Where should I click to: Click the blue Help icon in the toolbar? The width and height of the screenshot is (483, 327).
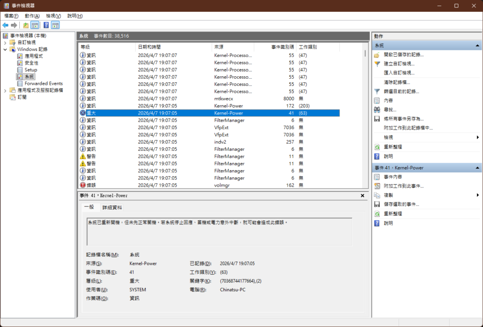coord(46,25)
